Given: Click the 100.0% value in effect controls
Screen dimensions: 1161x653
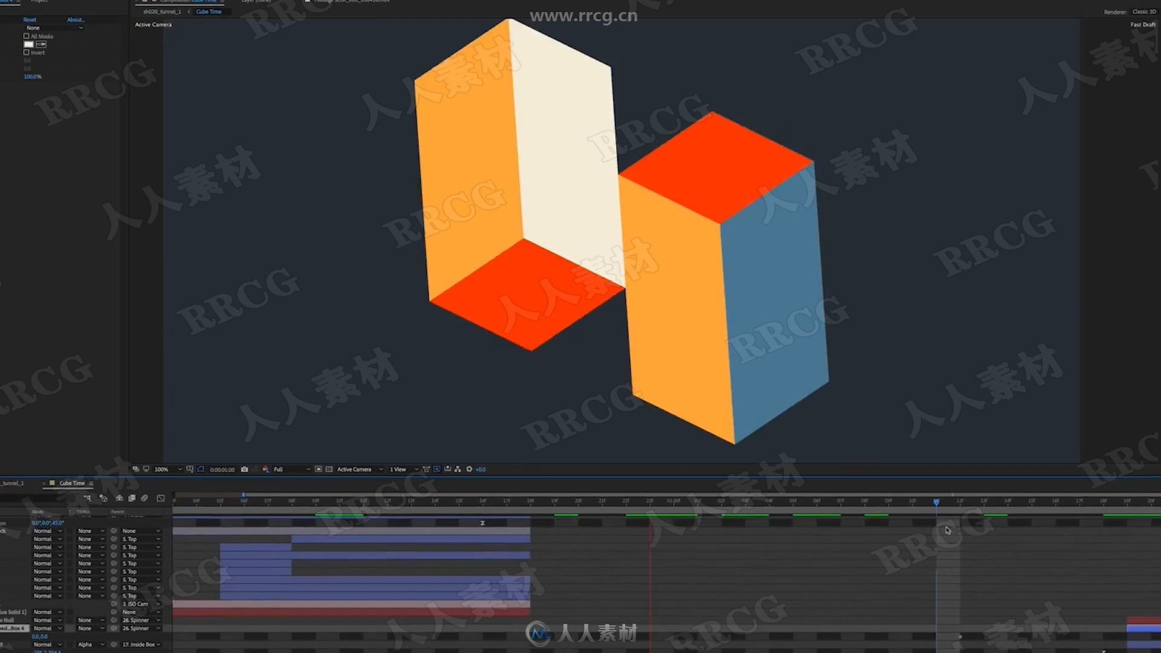Looking at the screenshot, I should [33, 77].
